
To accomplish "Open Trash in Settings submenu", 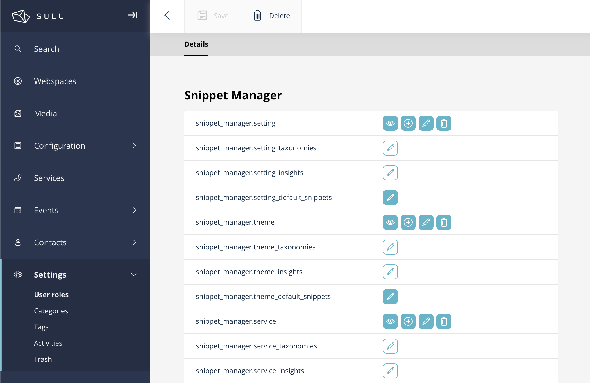I will pyautogui.click(x=43, y=359).
